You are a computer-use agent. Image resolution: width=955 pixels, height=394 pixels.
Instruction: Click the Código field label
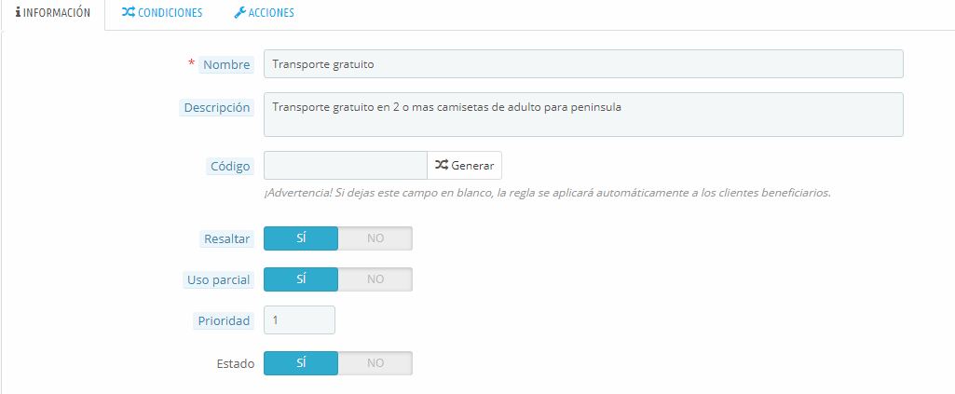pyautogui.click(x=229, y=167)
